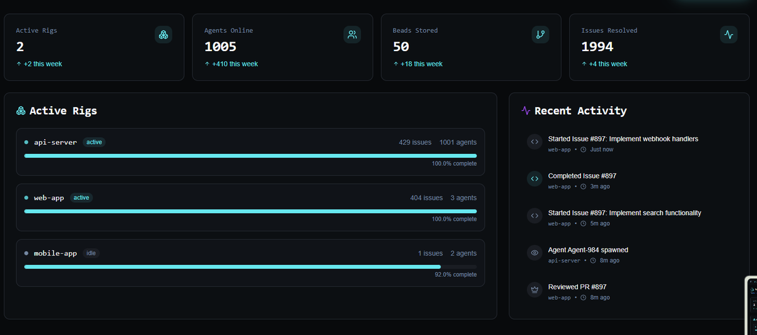Click Agent Agent-984 spawned activity entry
This screenshot has height=335, width=757.
[x=588, y=250]
